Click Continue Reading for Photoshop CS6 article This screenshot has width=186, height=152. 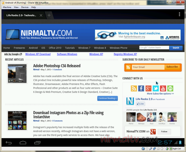tap(107, 99)
